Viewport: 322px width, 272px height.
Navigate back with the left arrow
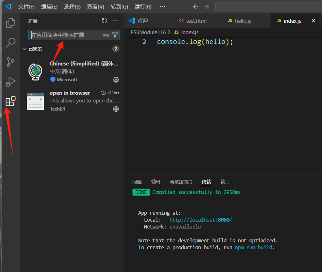coord(196,7)
